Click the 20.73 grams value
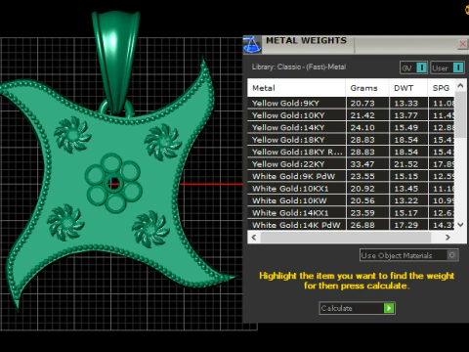469x352 pixels. click(x=362, y=104)
